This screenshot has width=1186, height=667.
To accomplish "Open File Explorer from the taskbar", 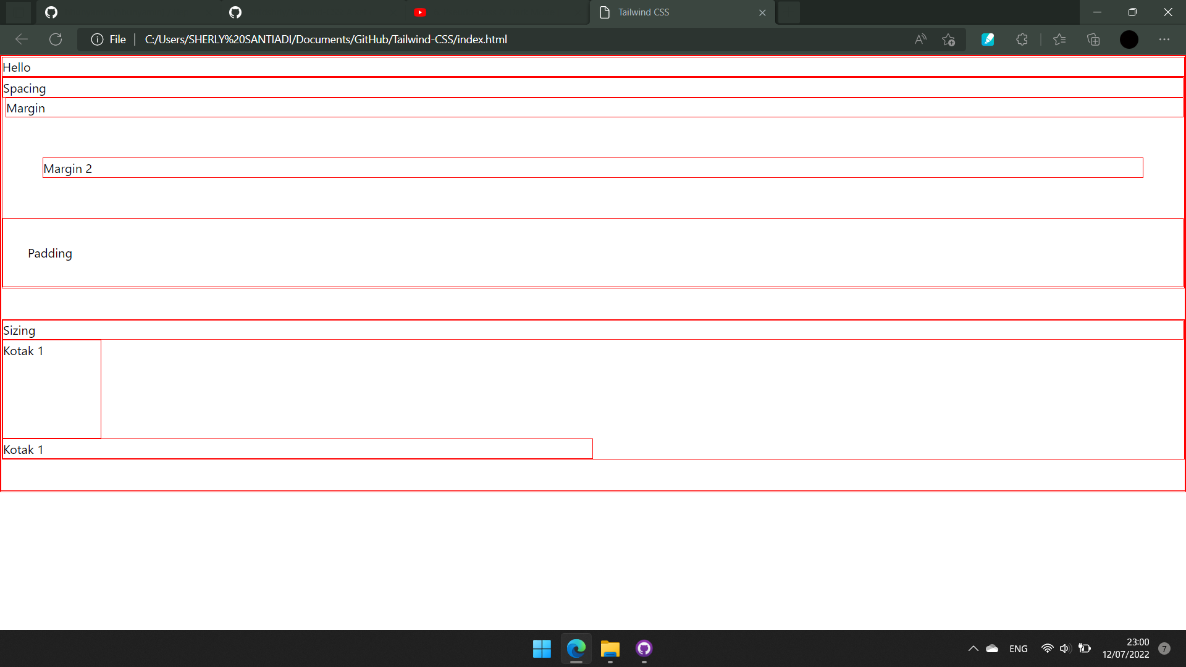I will click(610, 649).
